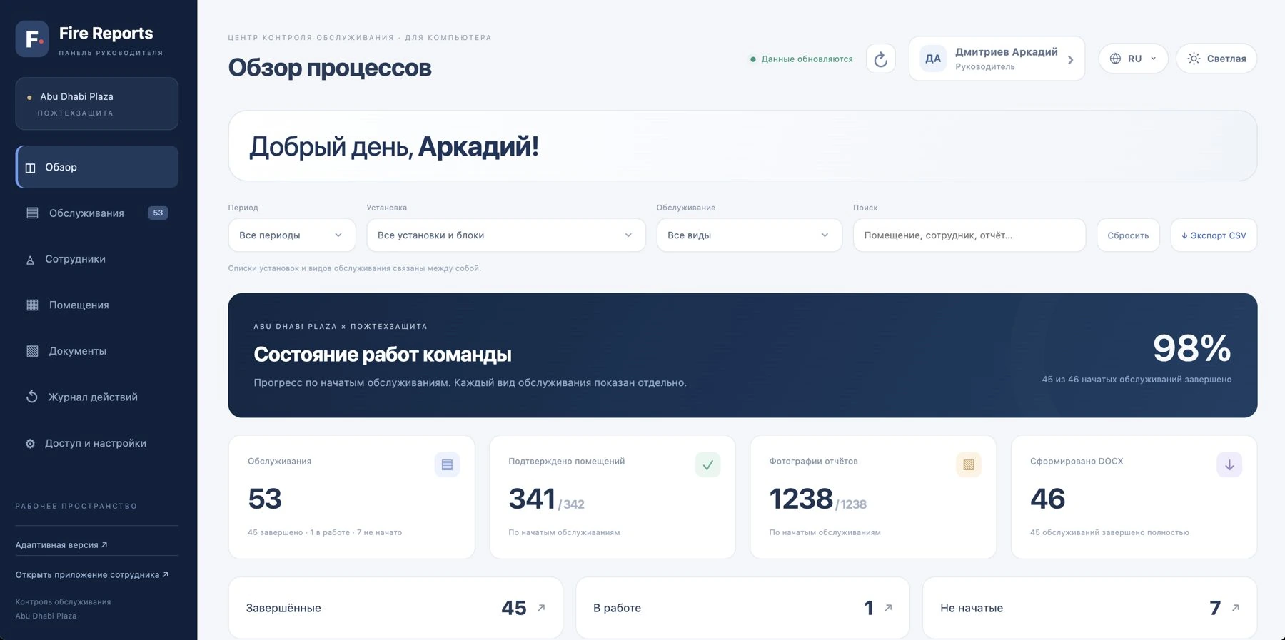Click the Fire Reports logo icon
The width and height of the screenshot is (1285, 640).
tap(32, 39)
